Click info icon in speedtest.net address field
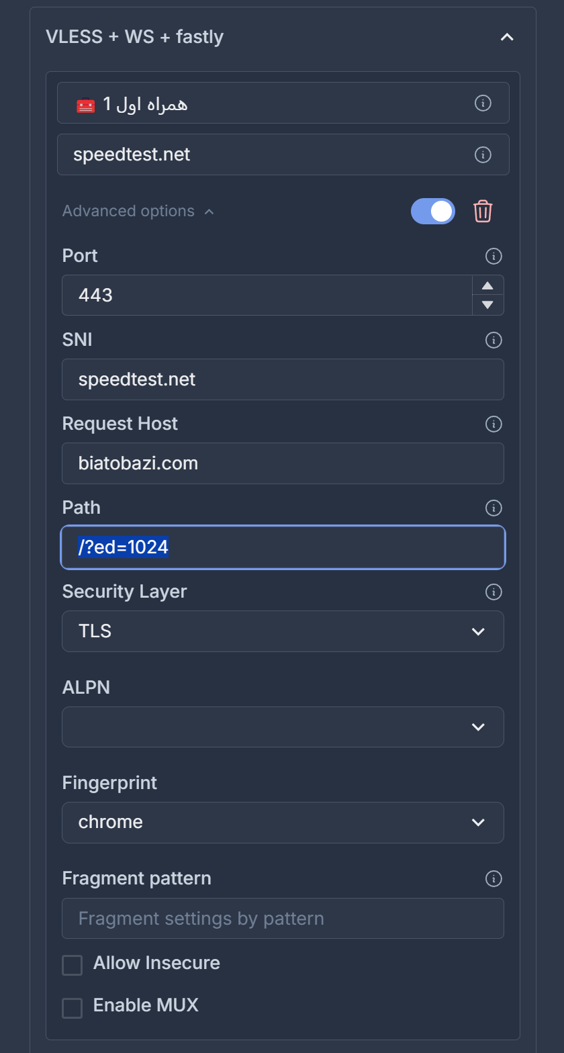 point(483,154)
